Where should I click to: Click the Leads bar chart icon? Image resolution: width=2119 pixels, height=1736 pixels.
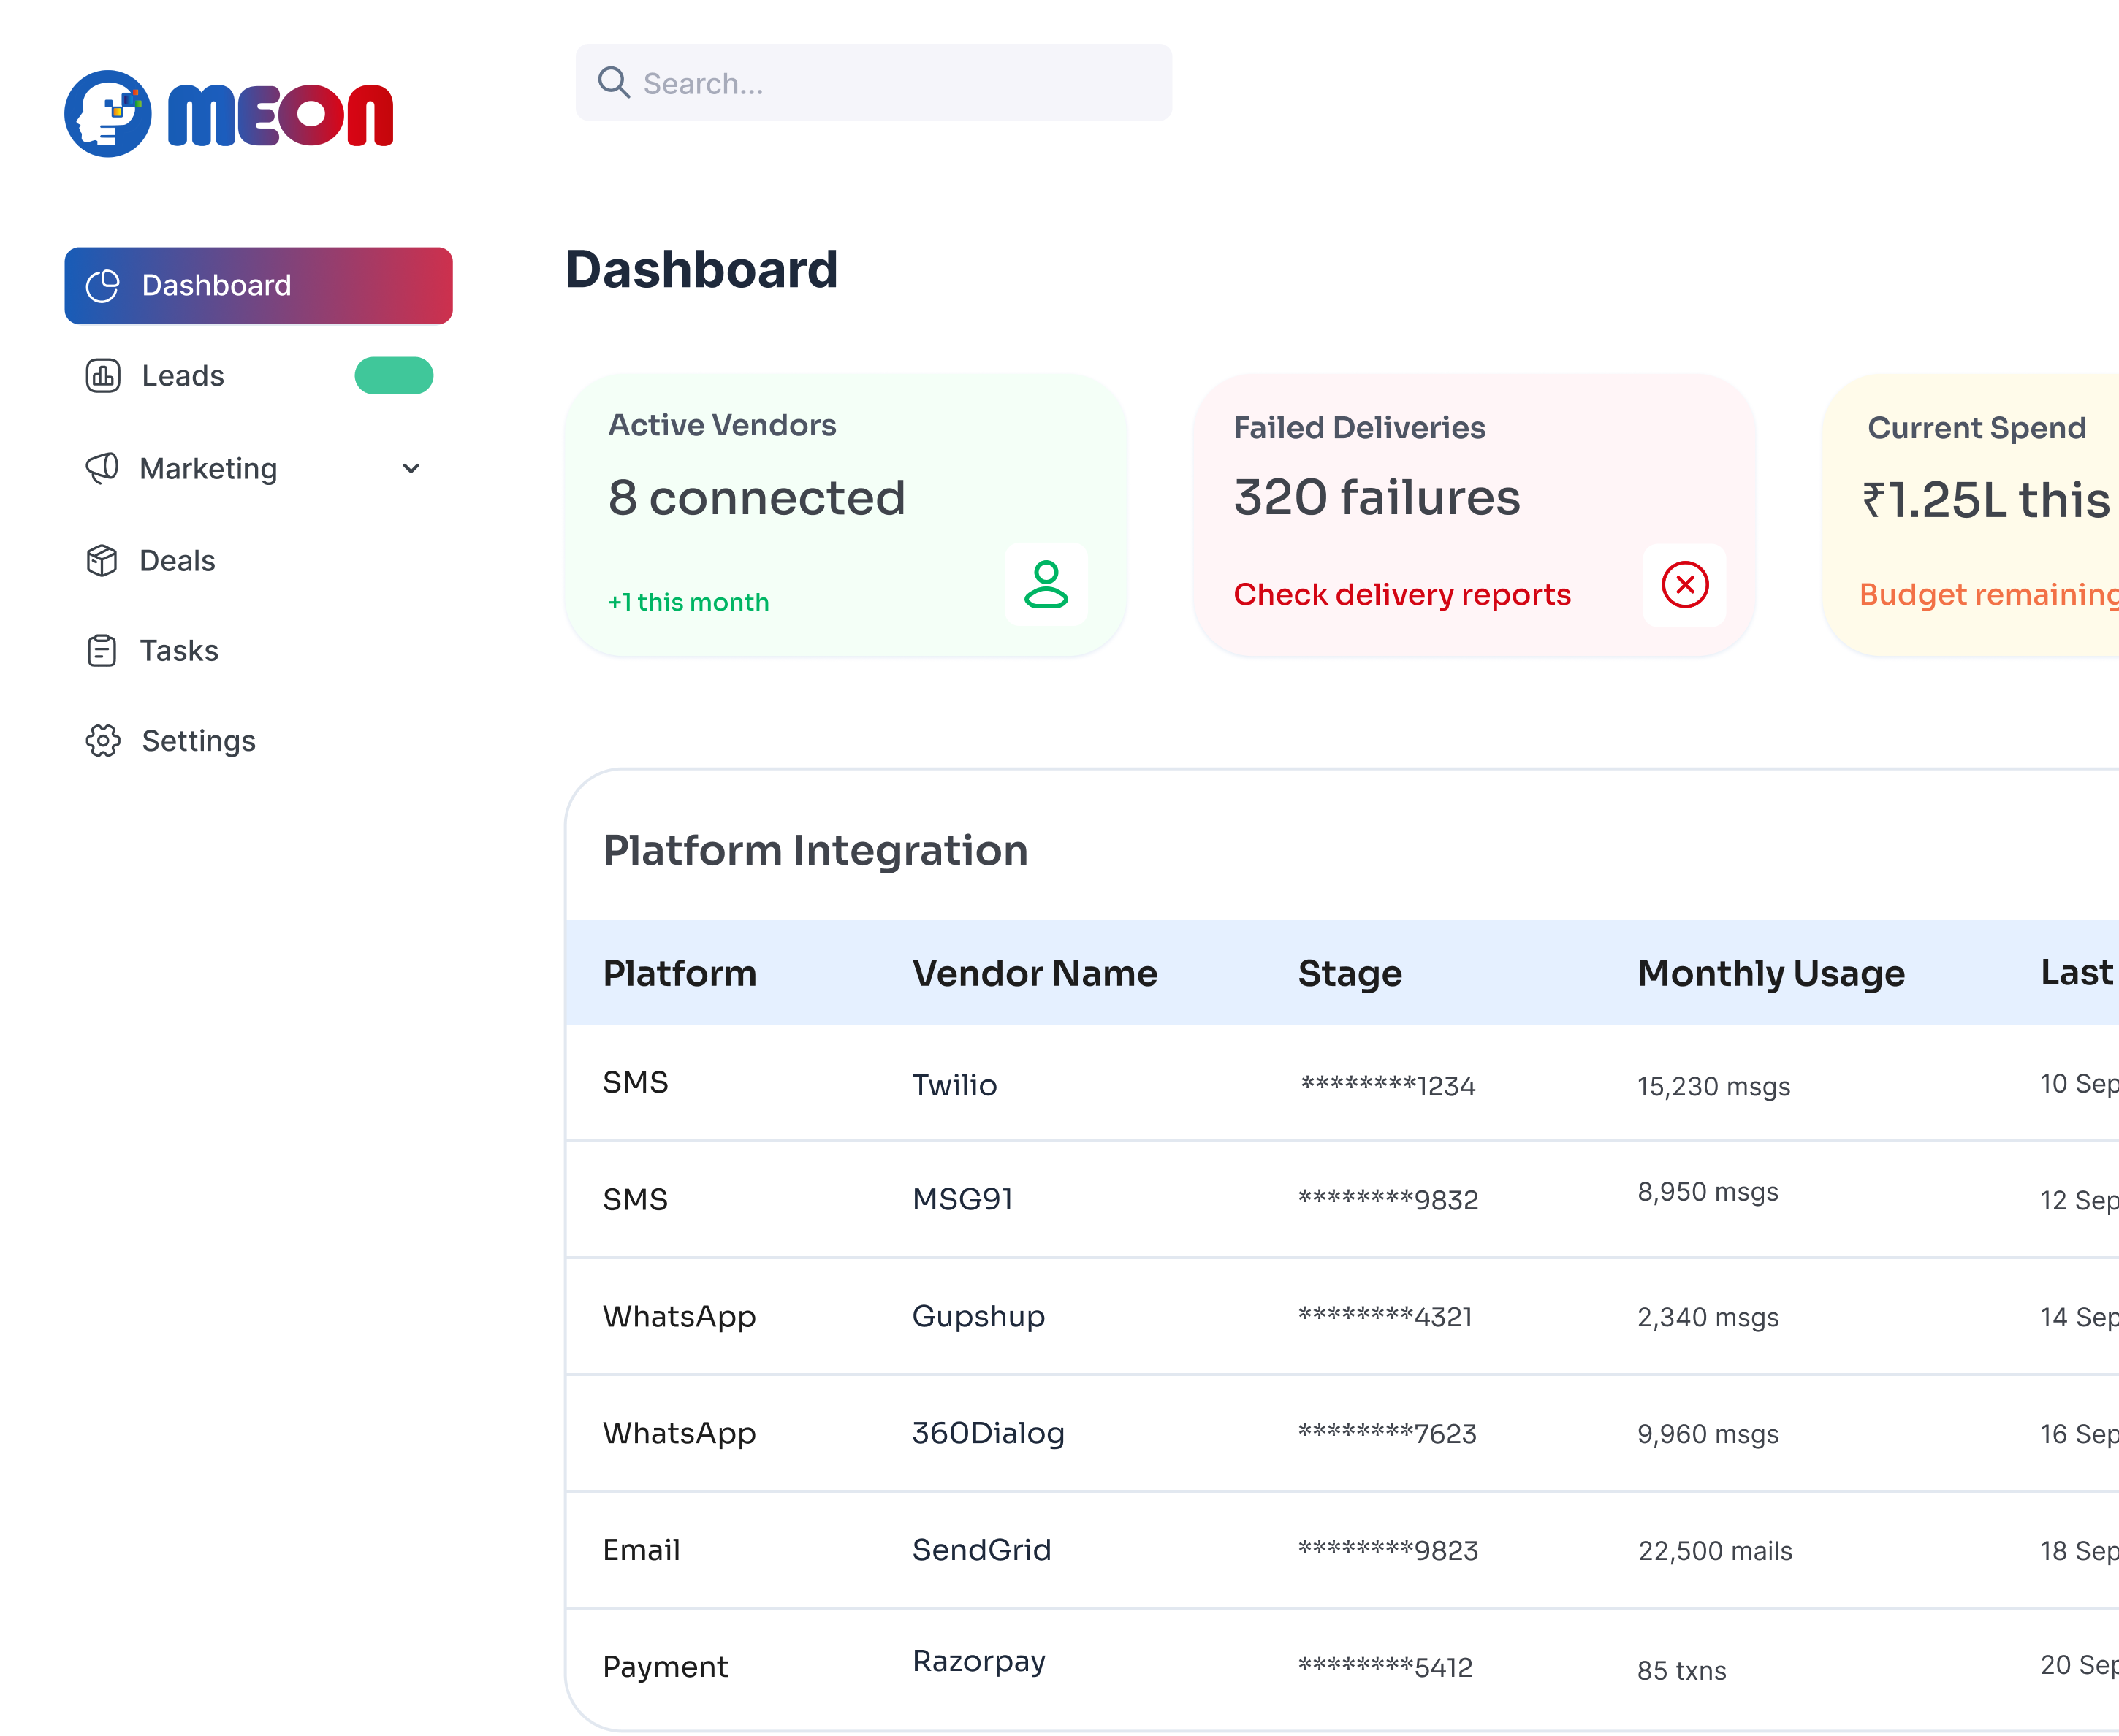[x=103, y=376]
